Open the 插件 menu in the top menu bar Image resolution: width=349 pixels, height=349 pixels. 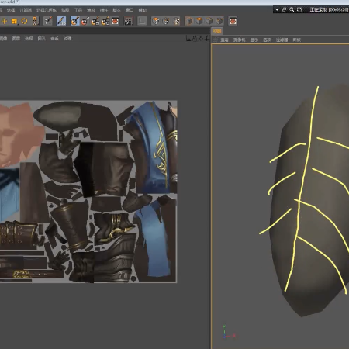(x=104, y=10)
